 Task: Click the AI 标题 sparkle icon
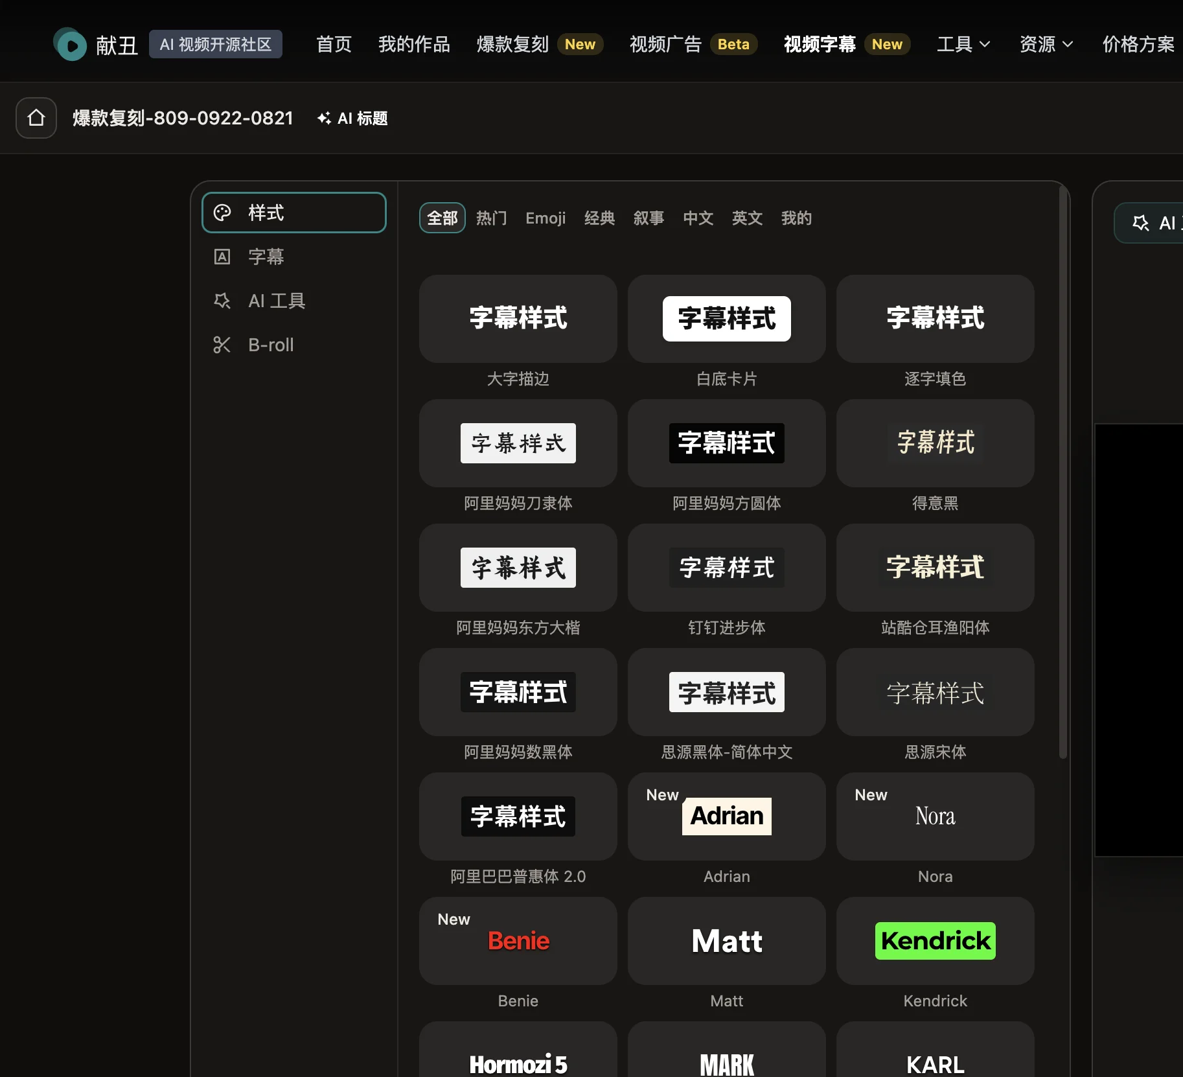click(x=324, y=118)
